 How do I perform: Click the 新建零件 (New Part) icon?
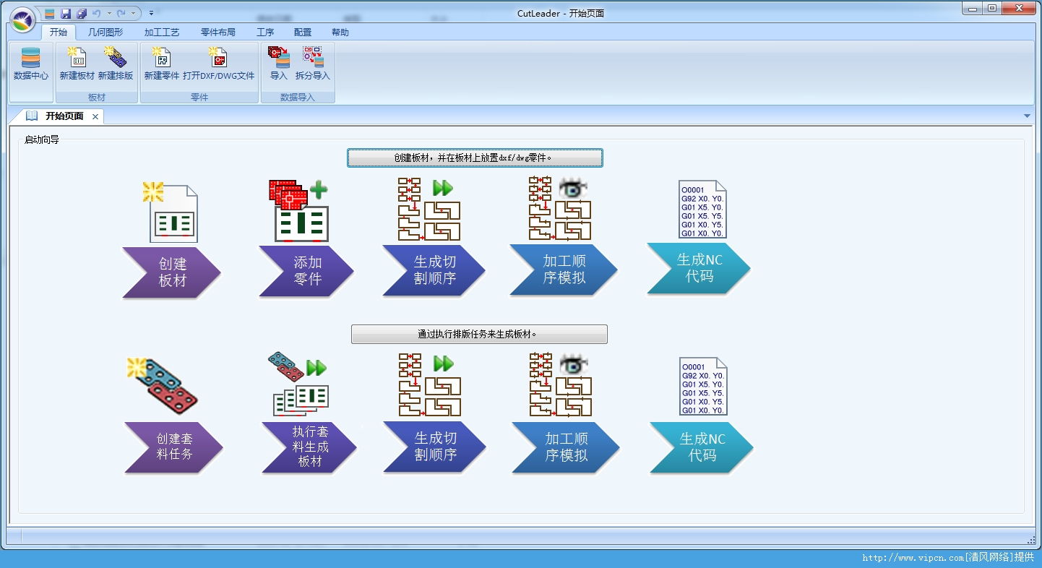pos(162,65)
